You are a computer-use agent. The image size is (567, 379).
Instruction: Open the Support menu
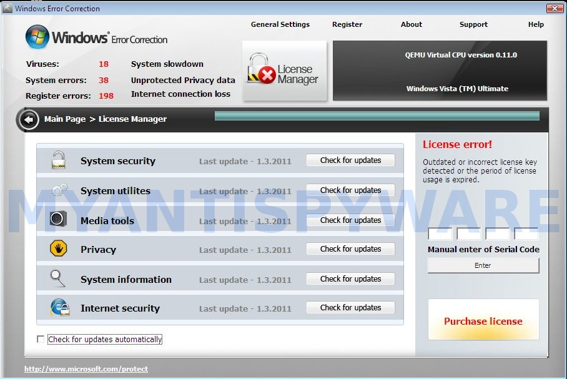(x=473, y=24)
